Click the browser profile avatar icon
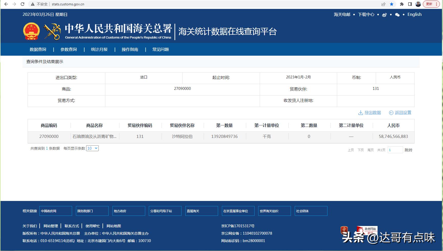The width and height of the screenshot is (443, 251). [419, 4]
